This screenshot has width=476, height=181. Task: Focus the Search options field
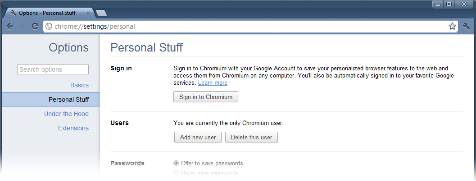[x=53, y=69]
